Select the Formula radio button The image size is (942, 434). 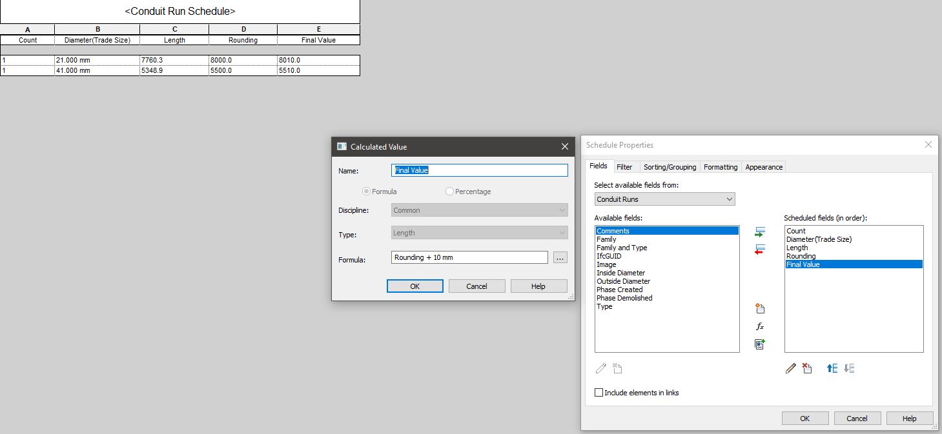coord(366,191)
